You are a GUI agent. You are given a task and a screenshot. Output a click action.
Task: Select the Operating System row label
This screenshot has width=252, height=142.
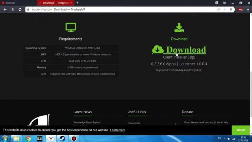(x=36, y=48)
